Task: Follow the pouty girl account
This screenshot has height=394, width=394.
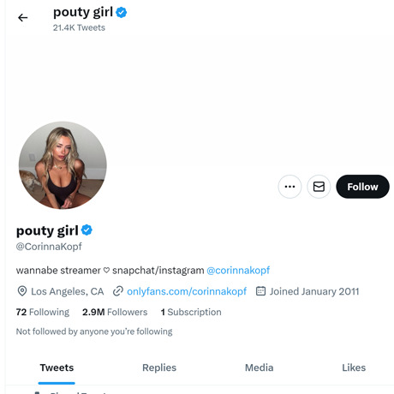Action: (362, 187)
